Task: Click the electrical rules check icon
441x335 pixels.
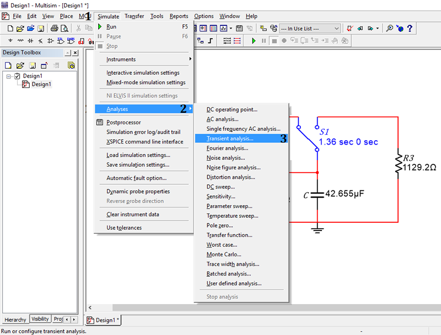Action: pos(349,29)
